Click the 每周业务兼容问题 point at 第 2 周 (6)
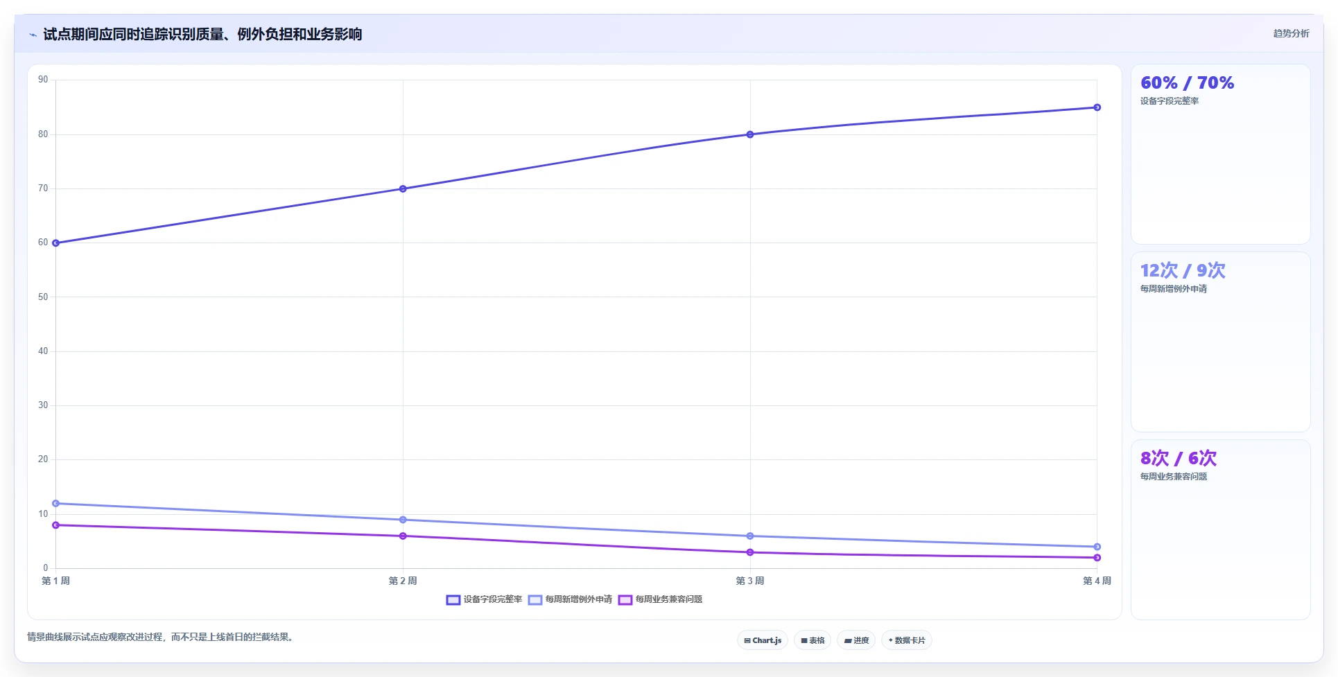This screenshot has height=677, width=1338. click(403, 536)
